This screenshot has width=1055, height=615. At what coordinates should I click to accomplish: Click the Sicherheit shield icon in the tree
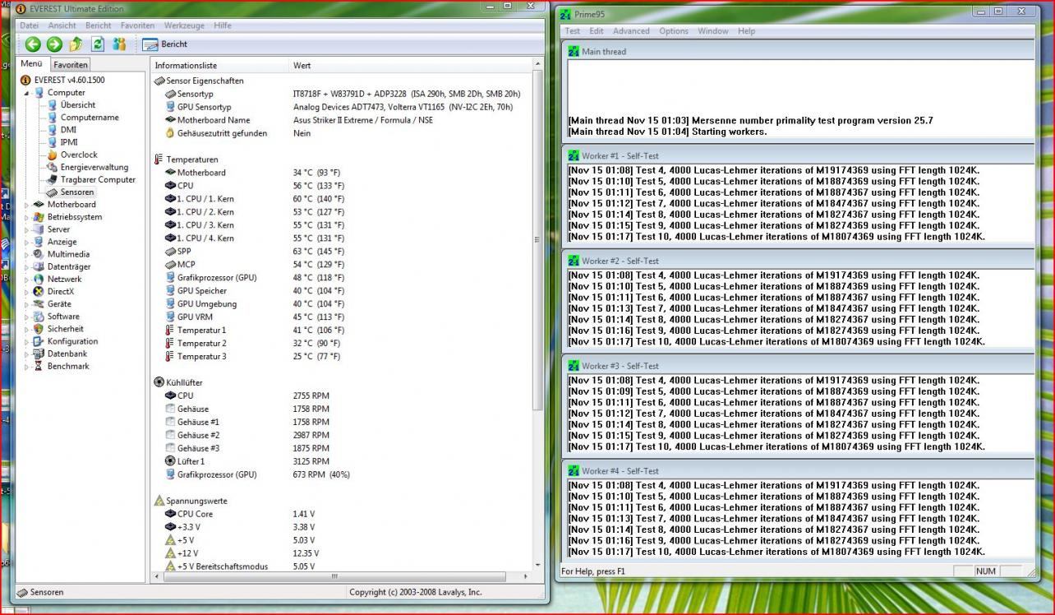point(39,329)
